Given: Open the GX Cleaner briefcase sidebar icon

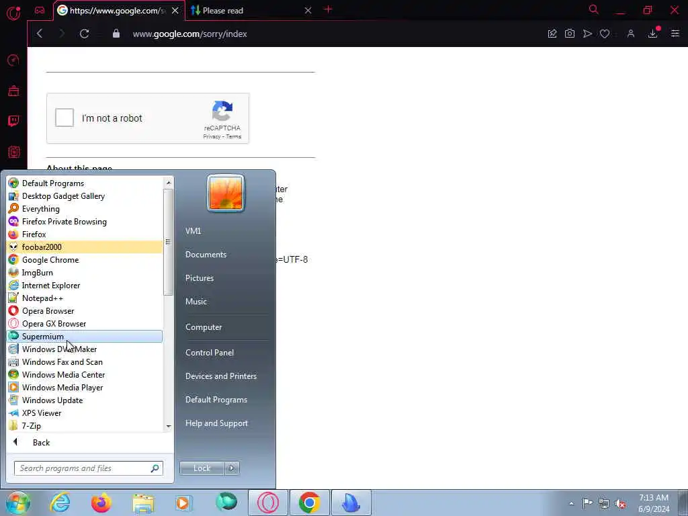Looking at the screenshot, I should [x=13, y=91].
